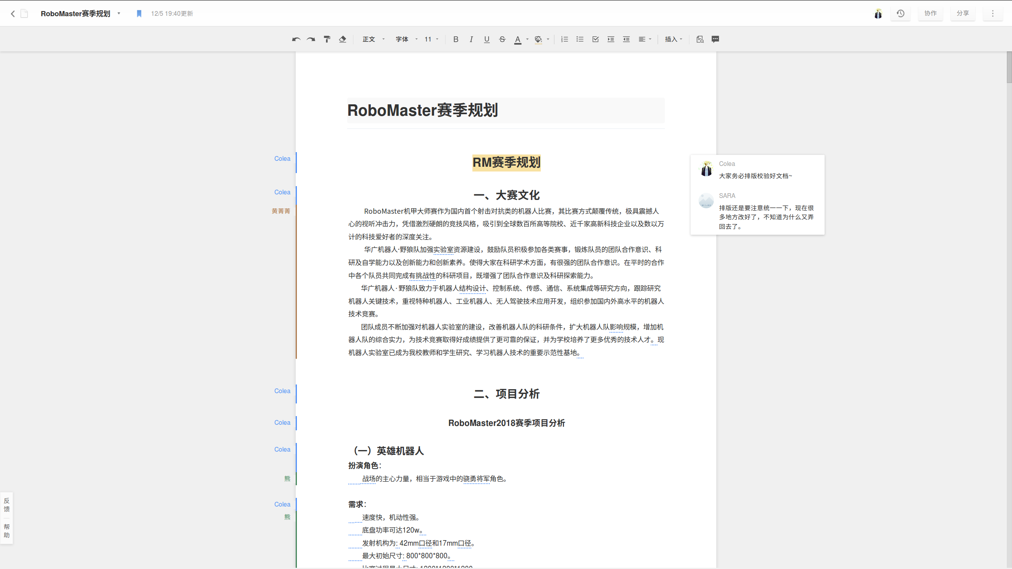Click the 熊 author label beside 战场的主心力量
This screenshot has width=1012, height=569.
(287, 479)
